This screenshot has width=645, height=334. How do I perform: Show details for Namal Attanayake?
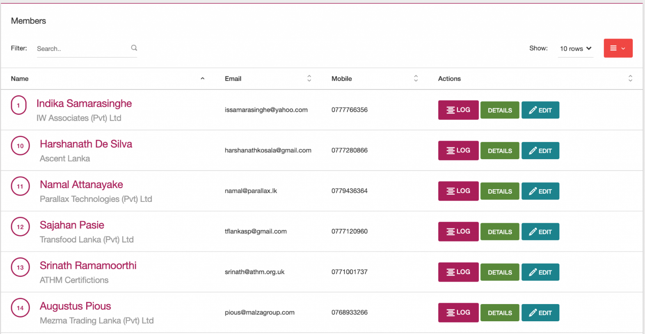pos(500,191)
